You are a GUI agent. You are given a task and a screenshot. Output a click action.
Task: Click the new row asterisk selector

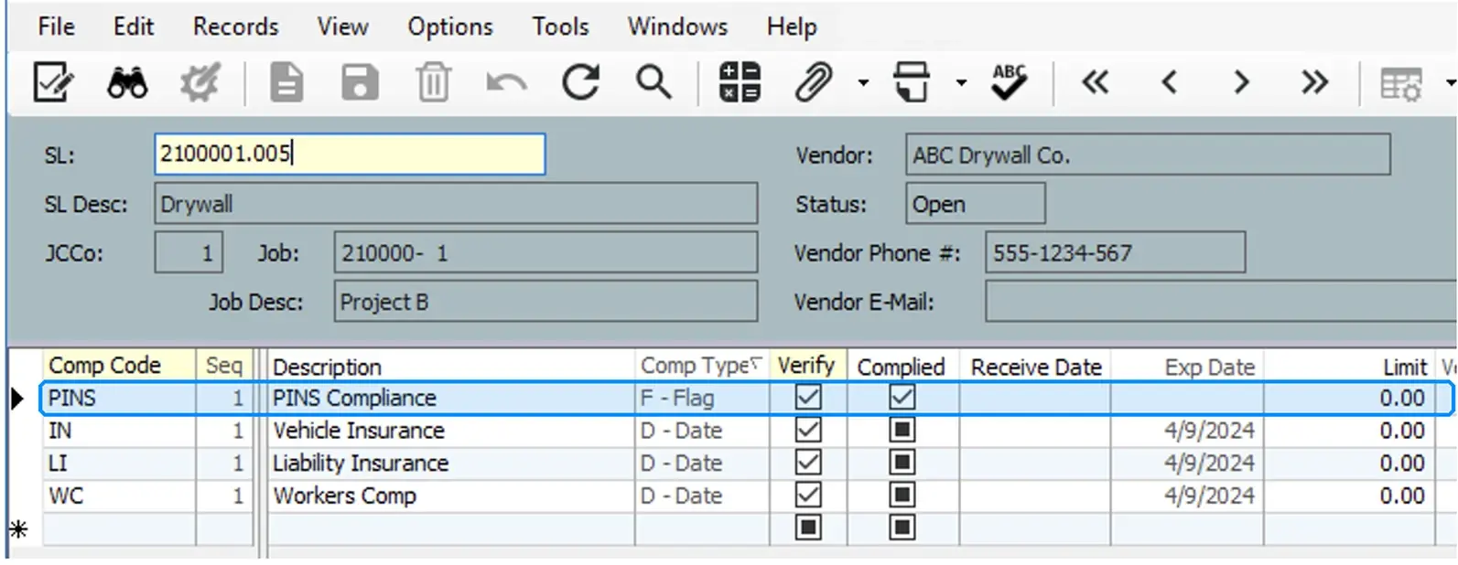[x=18, y=528]
